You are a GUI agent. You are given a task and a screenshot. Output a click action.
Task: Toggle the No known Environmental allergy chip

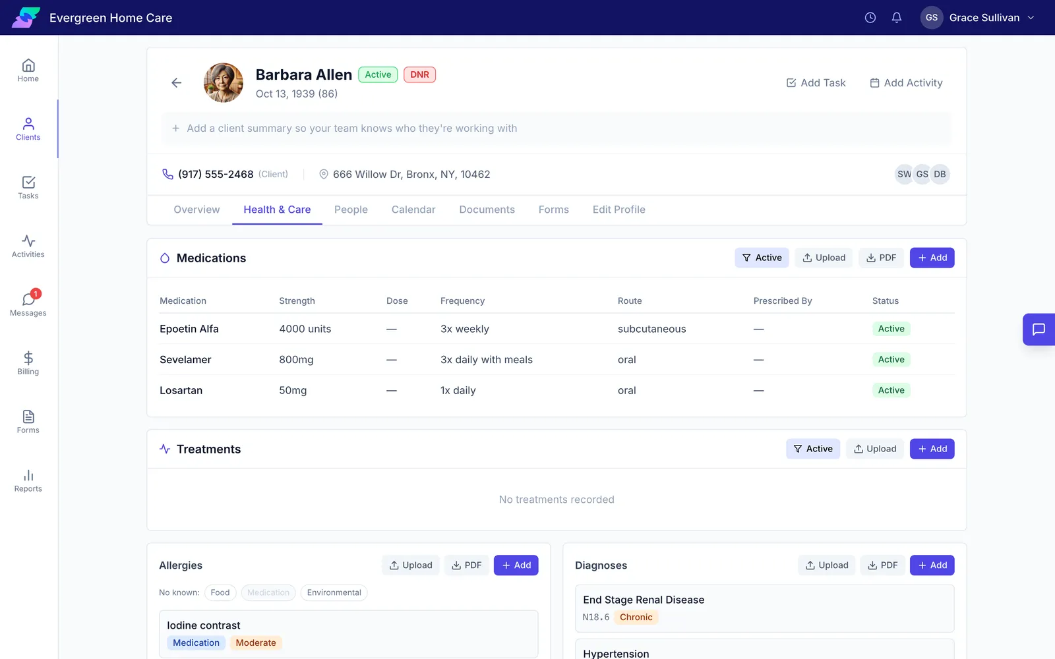pyautogui.click(x=334, y=592)
